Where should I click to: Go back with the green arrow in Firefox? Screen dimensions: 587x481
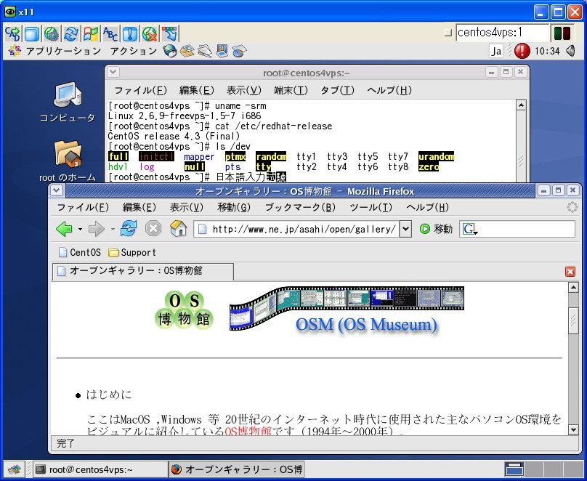(65, 229)
